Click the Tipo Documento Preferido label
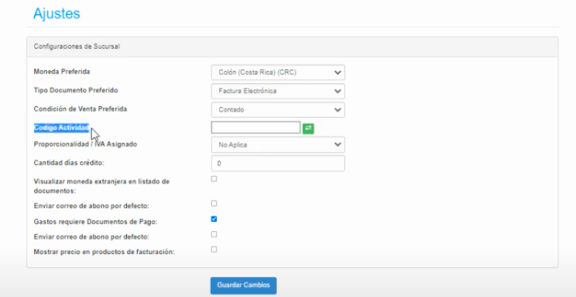576x297 pixels. tap(76, 90)
